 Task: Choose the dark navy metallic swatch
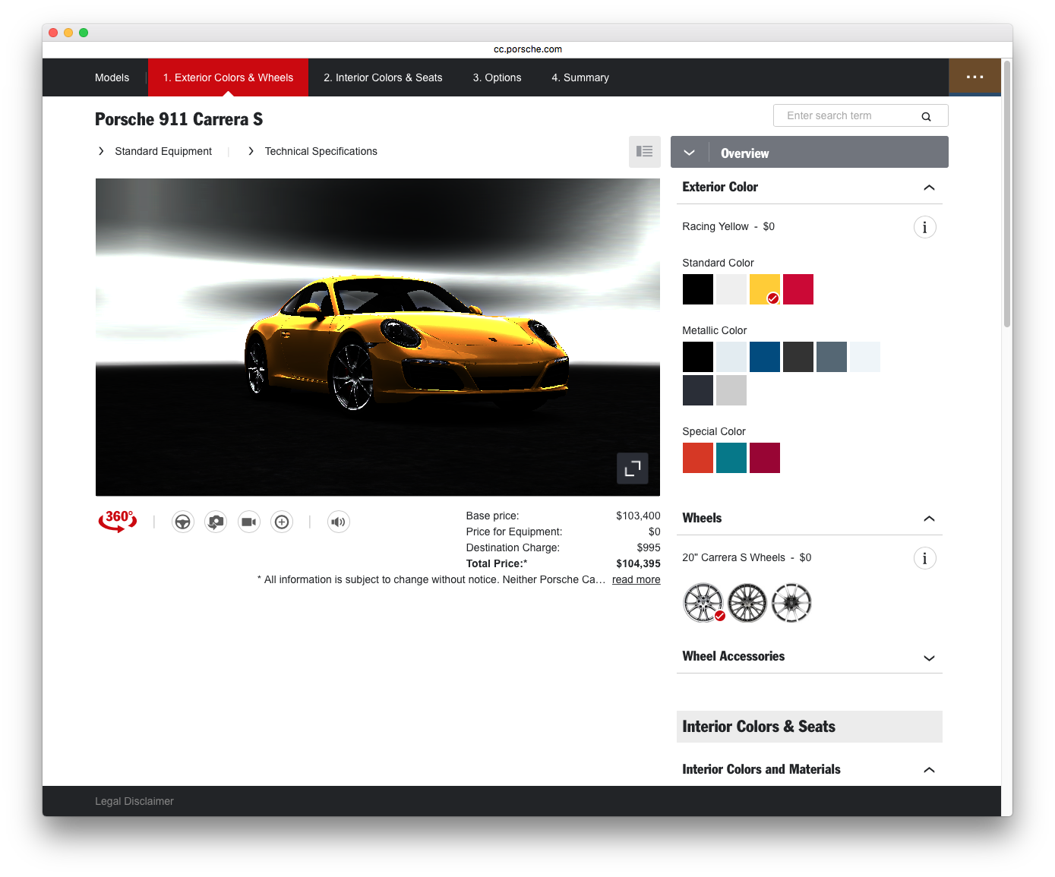(698, 390)
